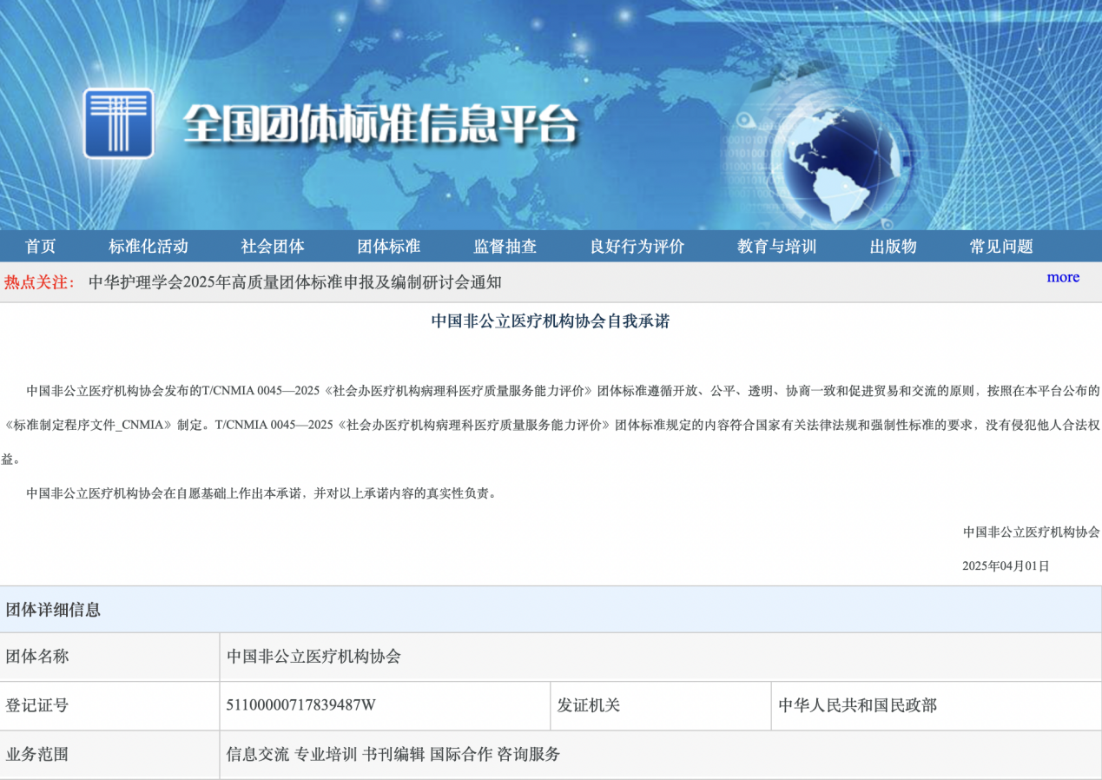This screenshot has height=780, width=1102.
Task: Click the 热点关注 label
Action: click(x=39, y=282)
